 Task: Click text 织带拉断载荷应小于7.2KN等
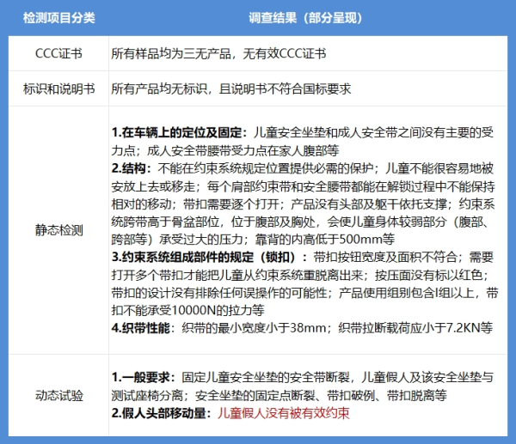[x=415, y=328]
